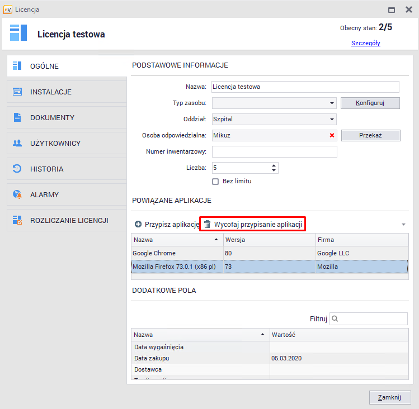Select the Google Chrome application row
The height and width of the screenshot is (409, 419).
coord(177,253)
